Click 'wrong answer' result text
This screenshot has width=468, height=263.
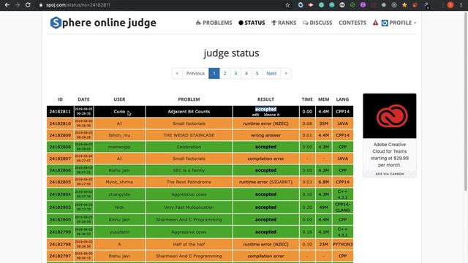[265, 135]
